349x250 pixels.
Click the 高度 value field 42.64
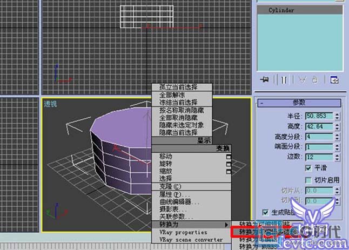(x=319, y=126)
